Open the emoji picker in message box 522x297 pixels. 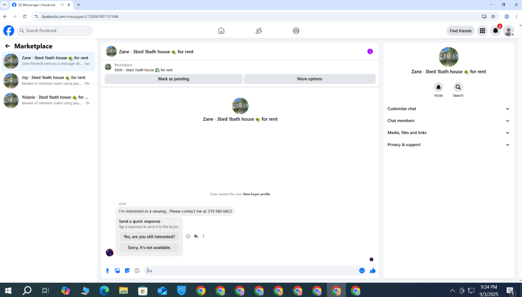pyautogui.click(x=362, y=271)
